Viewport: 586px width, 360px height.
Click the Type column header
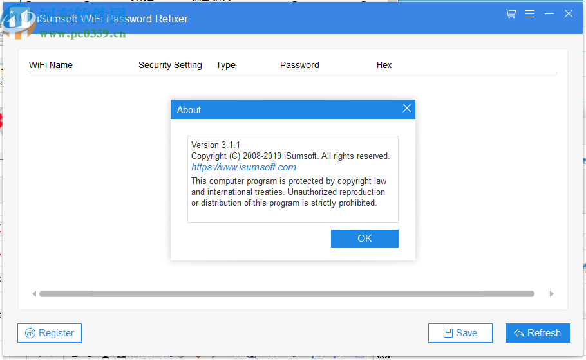tap(226, 65)
